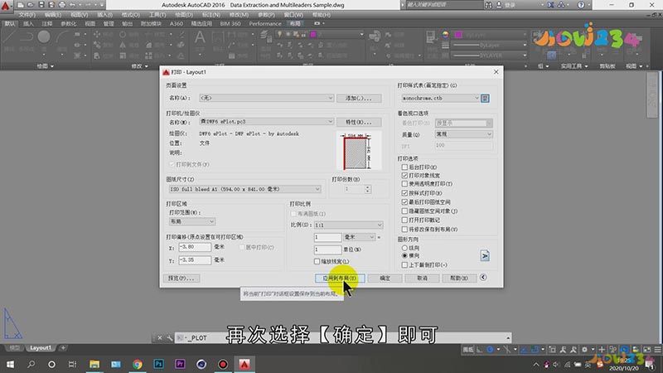Add a new layout with the plus tab
This screenshot has height=373, width=663.
[x=63, y=347]
